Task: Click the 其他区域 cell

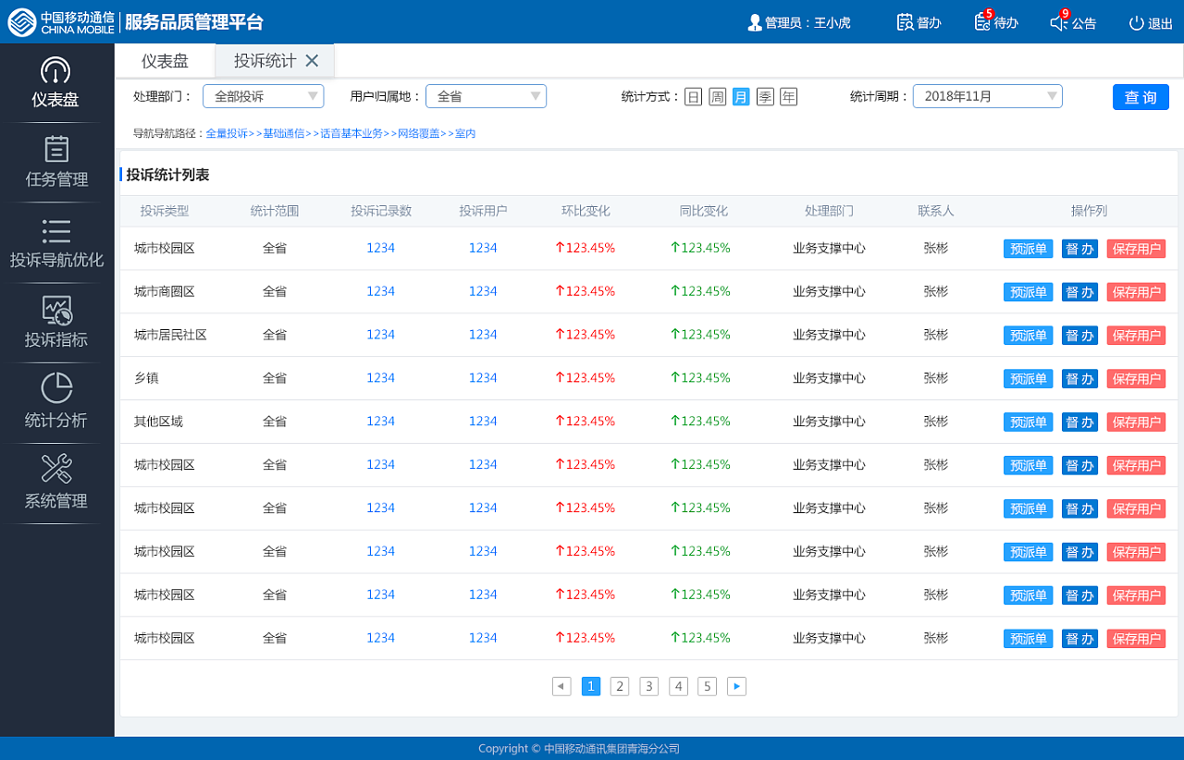Action: [x=159, y=422]
